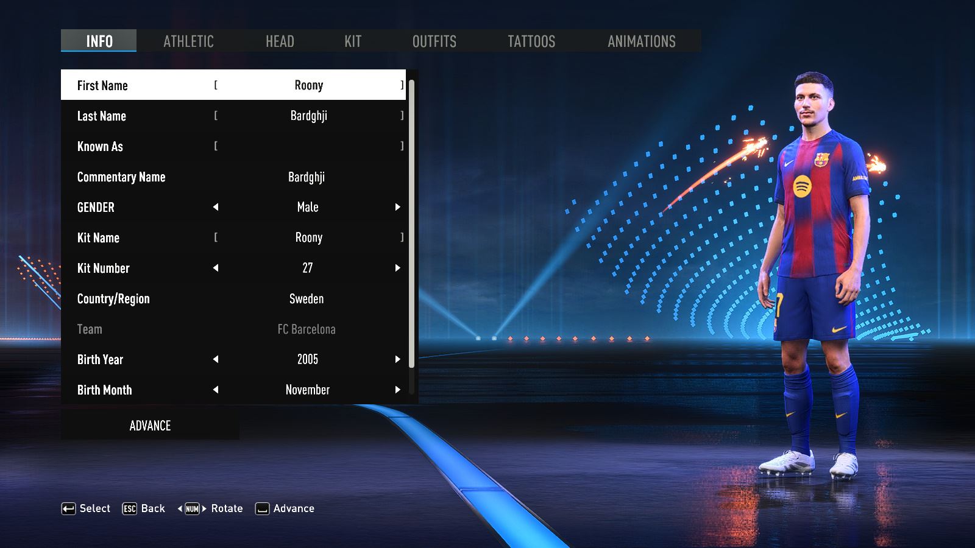Select the empty Known As field
The height and width of the screenshot is (548, 975).
click(308, 146)
